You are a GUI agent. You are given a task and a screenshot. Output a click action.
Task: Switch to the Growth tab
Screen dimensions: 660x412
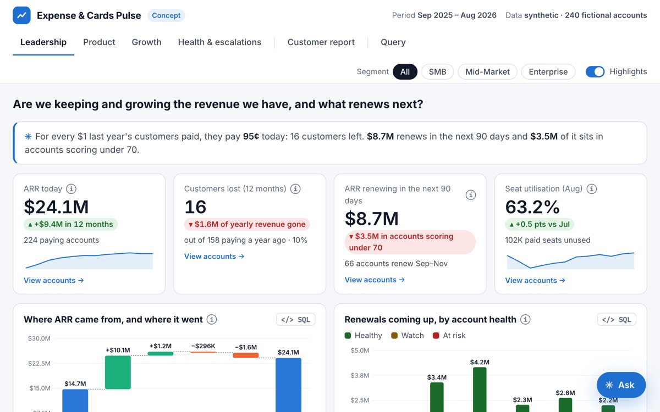click(147, 42)
